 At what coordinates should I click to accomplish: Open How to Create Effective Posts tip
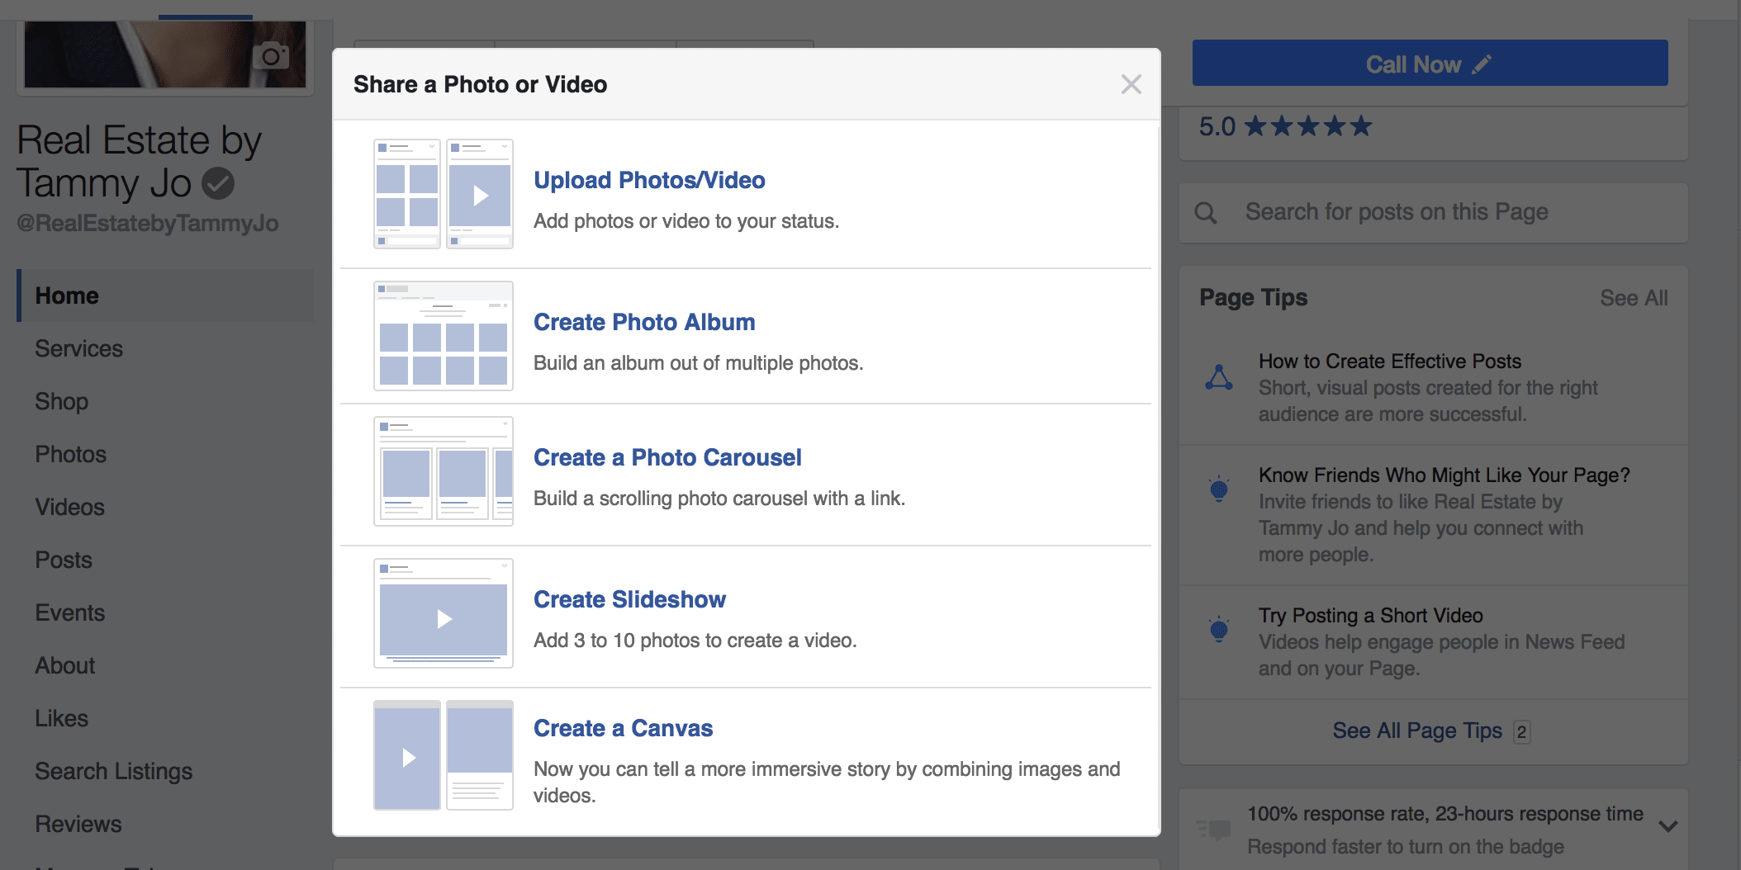(1389, 362)
